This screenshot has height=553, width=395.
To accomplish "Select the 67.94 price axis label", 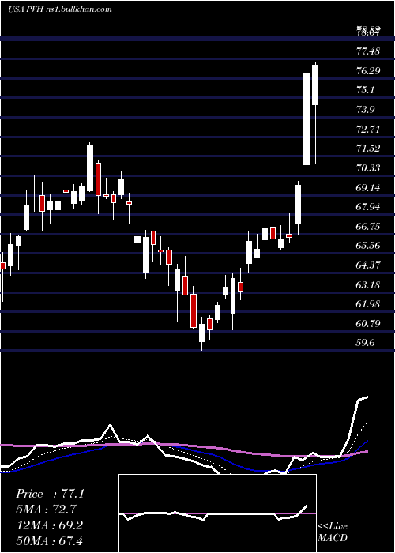I will 368,207.
